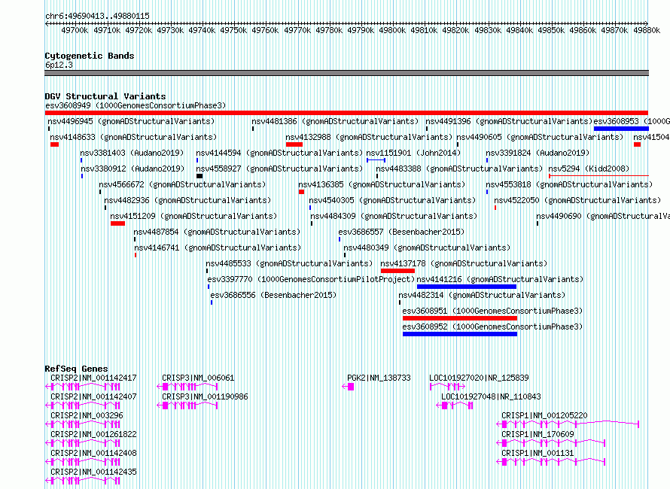Click the 6p12.3 band label
The height and width of the screenshot is (489, 670).
pyautogui.click(x=59, y=65)
